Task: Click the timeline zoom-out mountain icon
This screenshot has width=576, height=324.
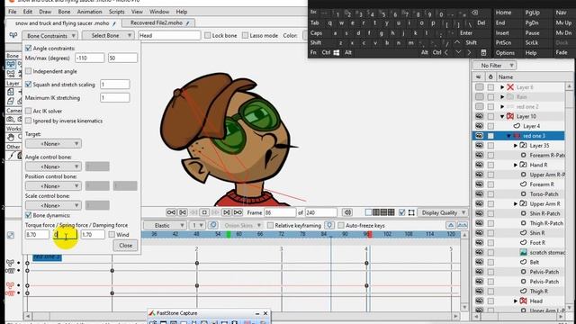Action: point(451,225)
